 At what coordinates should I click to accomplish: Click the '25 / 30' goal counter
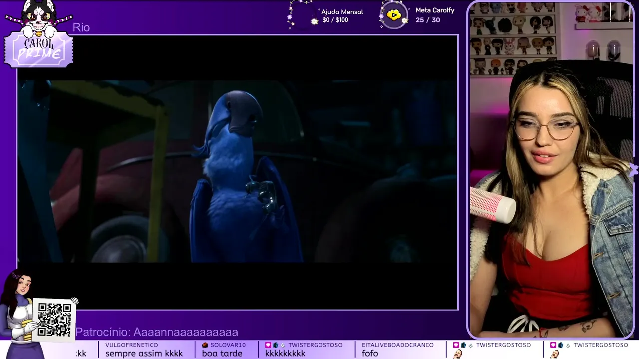(428, 20)
